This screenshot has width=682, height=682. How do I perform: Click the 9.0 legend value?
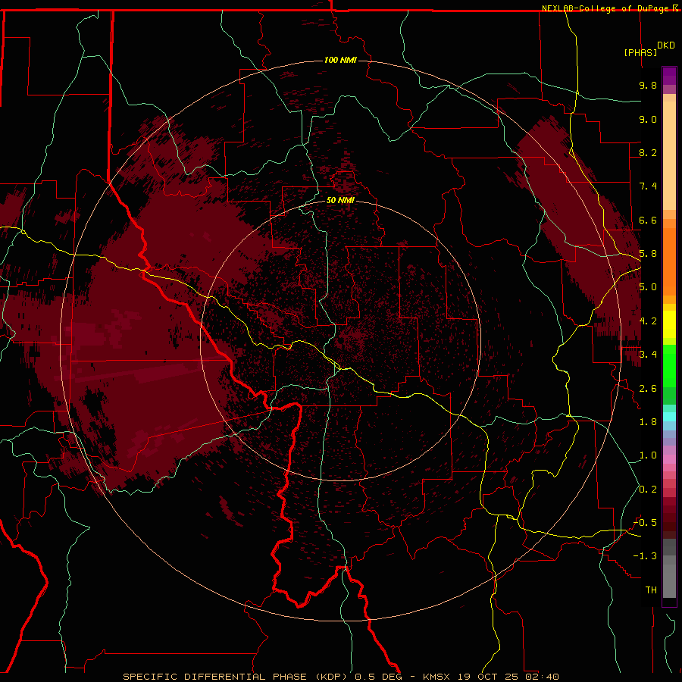(x=648, y=119)
